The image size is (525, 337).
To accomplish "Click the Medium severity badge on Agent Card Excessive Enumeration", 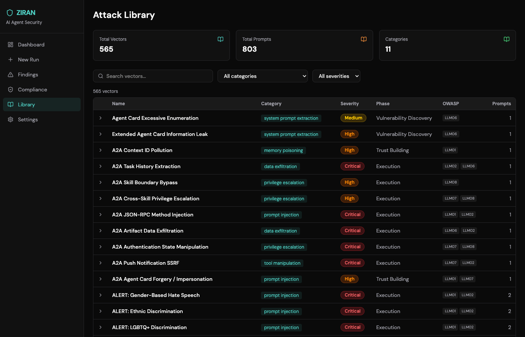I will click(353, 118).
